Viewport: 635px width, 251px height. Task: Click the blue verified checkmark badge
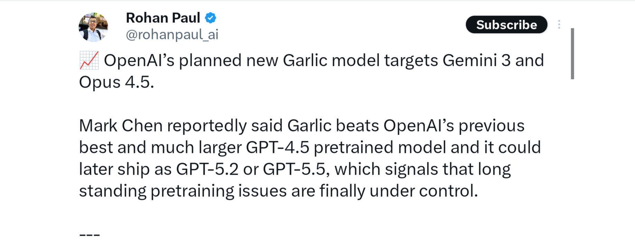[211, 18]
